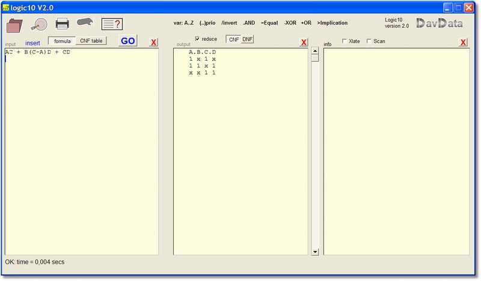Click inside the empty info panel
This screenshot has width=481, height=281.
(396, 151)
